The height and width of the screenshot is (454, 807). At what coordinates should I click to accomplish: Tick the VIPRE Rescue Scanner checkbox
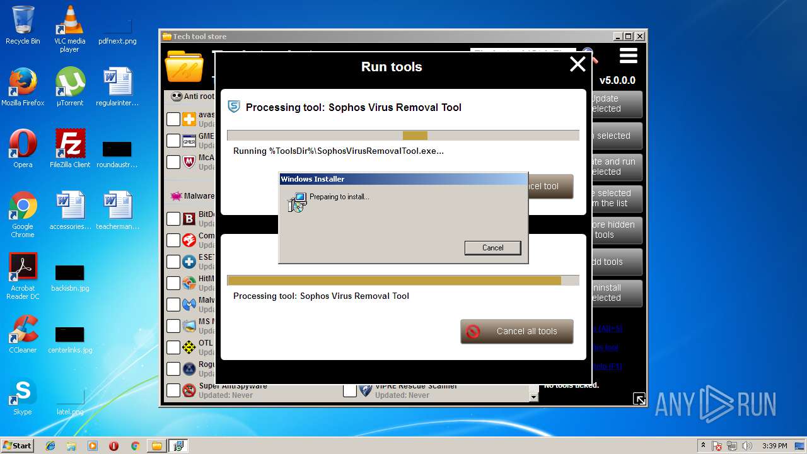[350, 390]
